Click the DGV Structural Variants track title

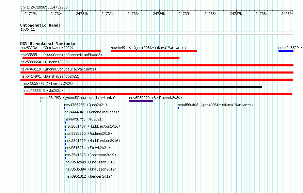coord(48,44)
